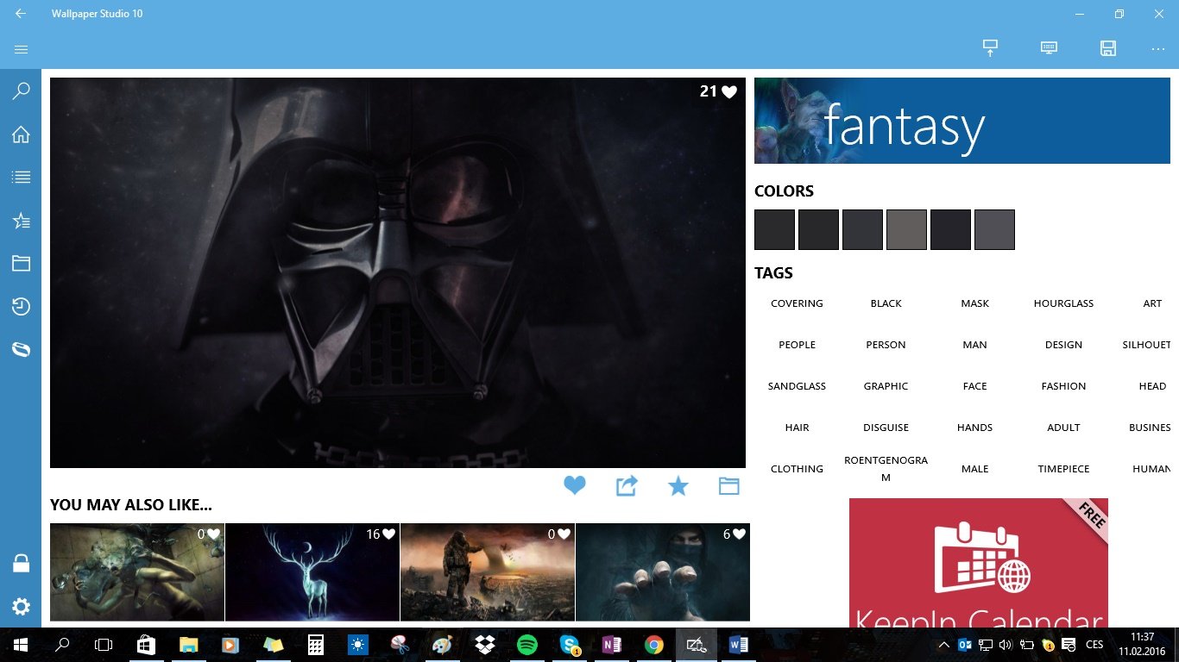1179x662 pixels.
Task: Add wallpaper to collection via blue folder icon
Action: pos(729,486)
